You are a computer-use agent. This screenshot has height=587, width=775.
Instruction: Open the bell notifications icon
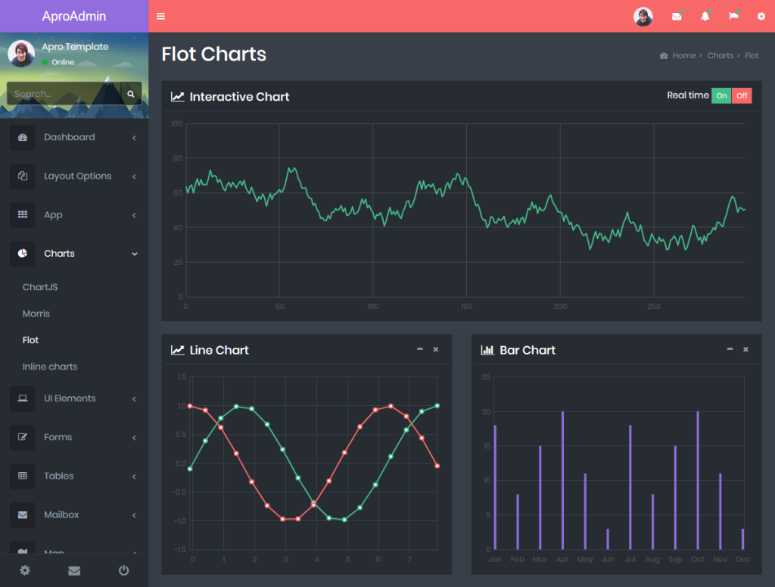705,17
